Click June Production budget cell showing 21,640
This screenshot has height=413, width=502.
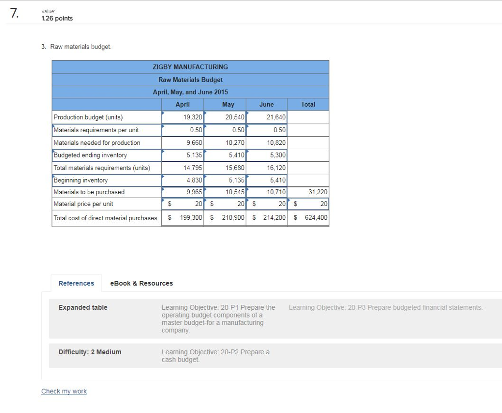tap(266, 117)
